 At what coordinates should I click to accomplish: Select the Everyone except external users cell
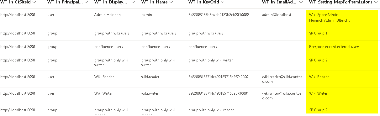[342, 47]
